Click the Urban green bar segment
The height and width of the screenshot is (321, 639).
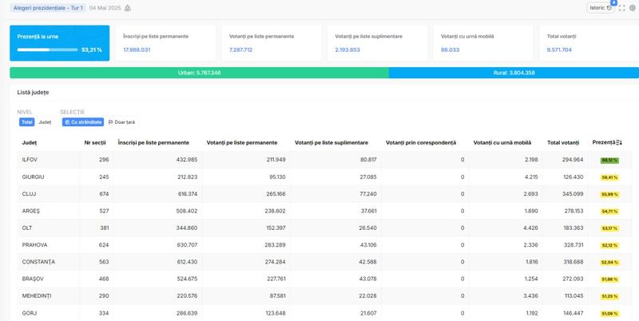pos(199,73)
